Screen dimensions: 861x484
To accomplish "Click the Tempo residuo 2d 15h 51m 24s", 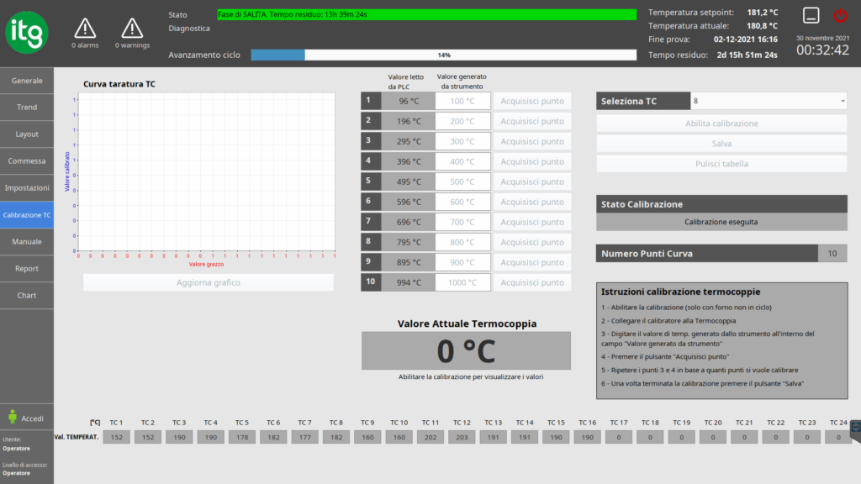I will (747, 55).
